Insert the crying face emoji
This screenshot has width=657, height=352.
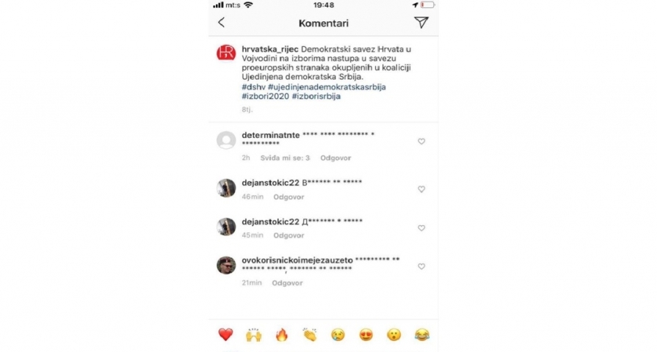pyautogui.click(x=338, y=334)
